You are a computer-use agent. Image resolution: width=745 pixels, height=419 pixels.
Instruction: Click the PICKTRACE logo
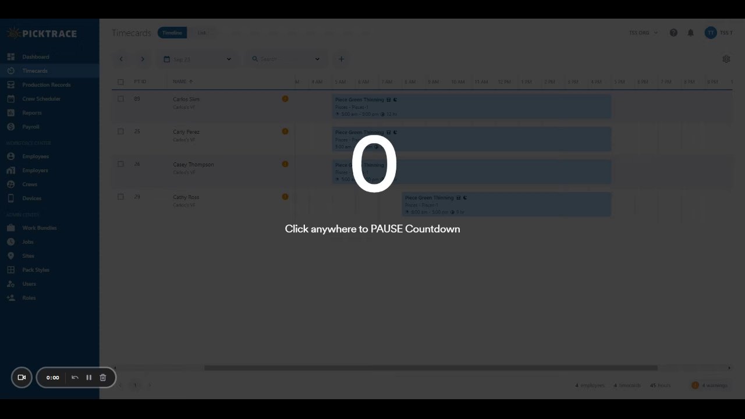42,33
